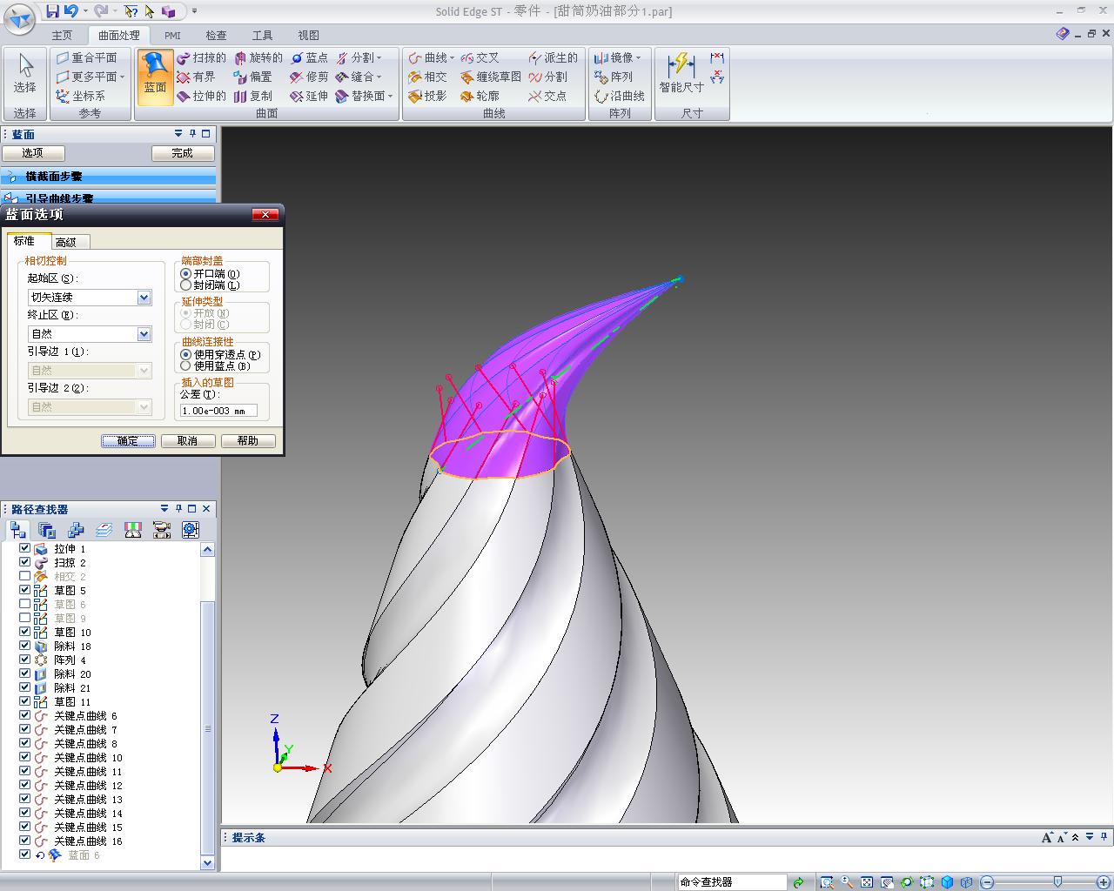Select the 拉伸的 extruded surface tool
Screen dimensions: 1114x891
[x=201, y=96]
